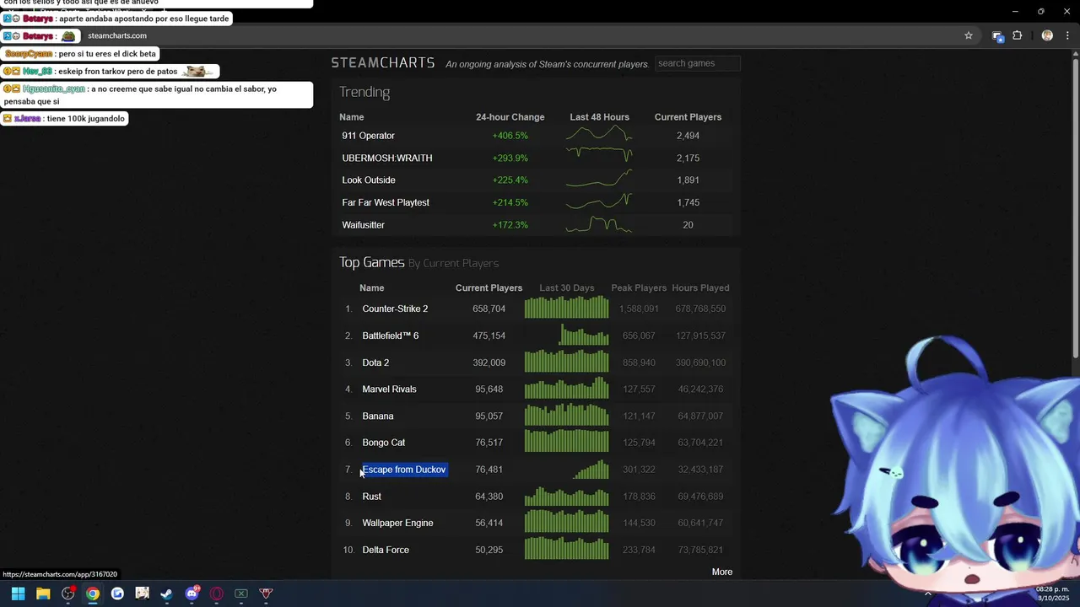
Task: Click the 301,322 peak players value
Action: [639, 470]
